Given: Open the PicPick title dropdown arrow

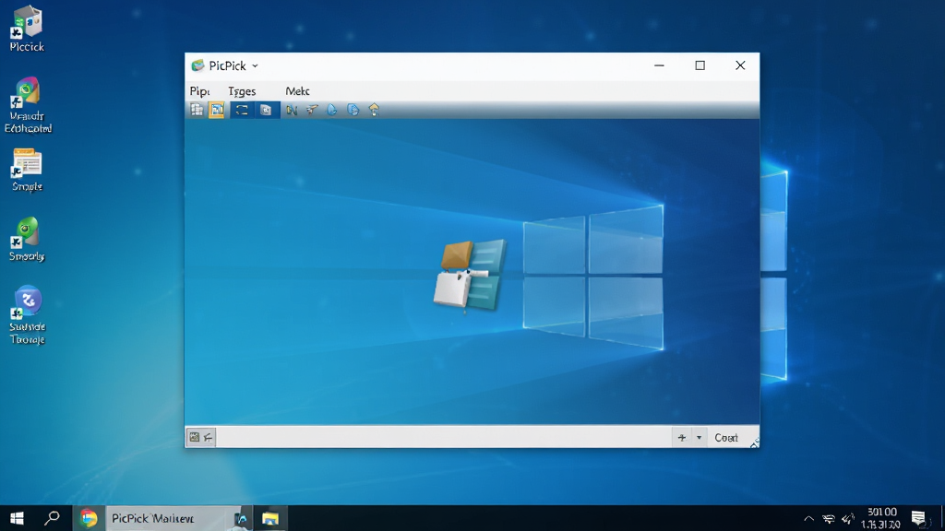Looking at the screenshot, I should tap(255, 66).
